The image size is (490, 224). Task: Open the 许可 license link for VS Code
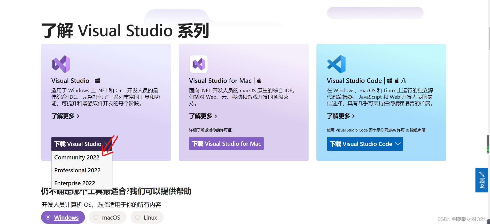pyautogui.click(x=401, y=130)
